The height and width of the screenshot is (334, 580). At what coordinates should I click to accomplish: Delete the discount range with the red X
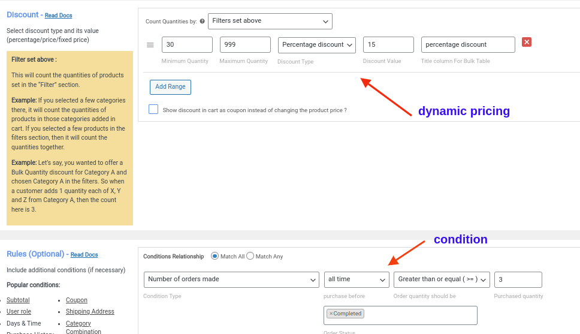(x=527, y=42)
